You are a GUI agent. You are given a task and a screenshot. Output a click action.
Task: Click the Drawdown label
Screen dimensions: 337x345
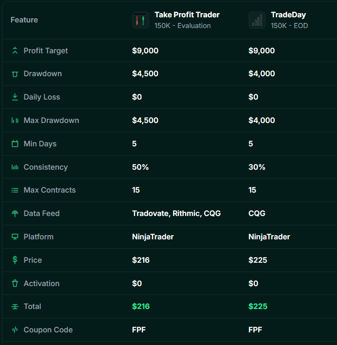click(x=43, y=74)
